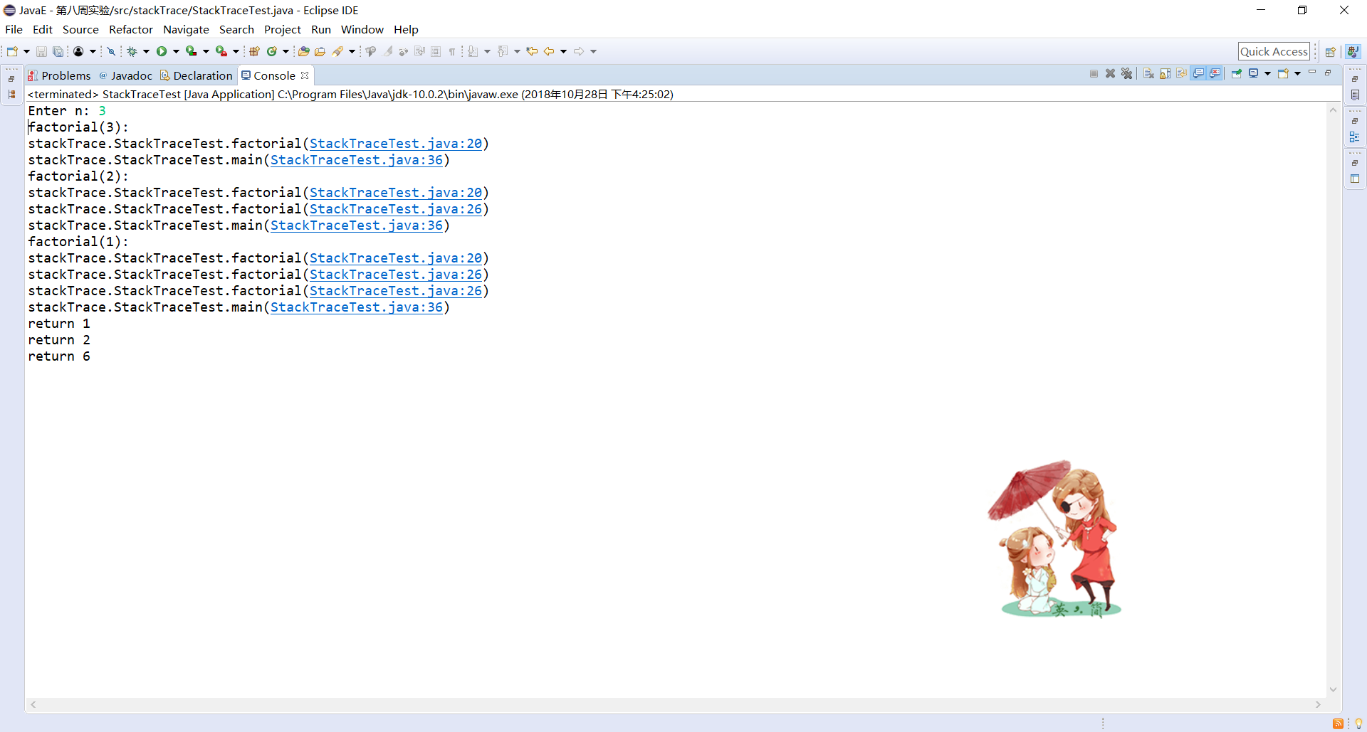The width and height of the screenshot is (1367, 732).
Task: Open StackTraceTest.java:20 link under factorial(3):
Action: [x=396, y=144]
